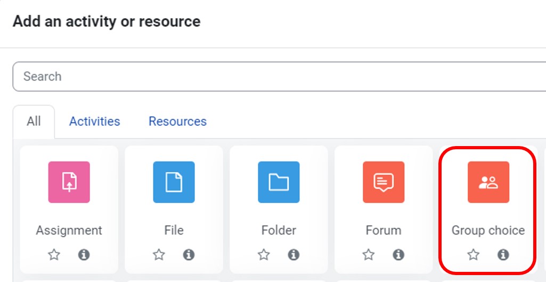The height and width of the screenshot is (282, 546).
Task: Select the All tab
Action: coord(34,122)
